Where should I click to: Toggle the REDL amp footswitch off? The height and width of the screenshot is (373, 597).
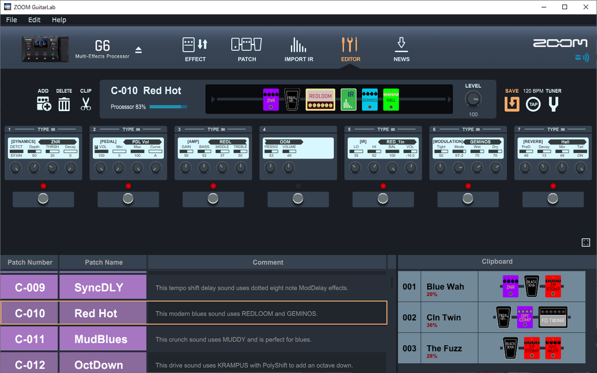tap(213, 198)
